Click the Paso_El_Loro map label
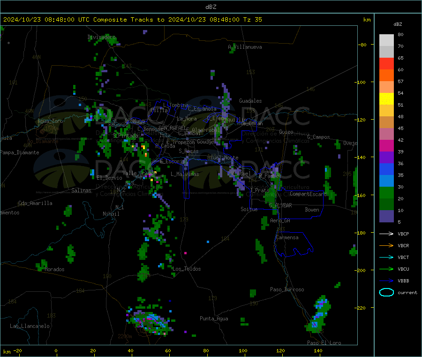This screenshot has width=422, height=357. pyautogui.click(x=324, y=343)
